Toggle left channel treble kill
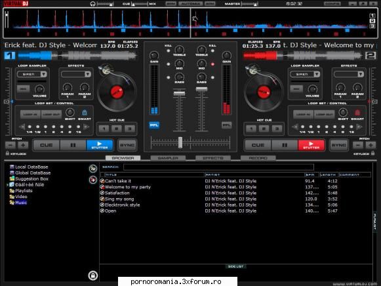Viewport: 381px width, 286px height. tap(168, 51)
